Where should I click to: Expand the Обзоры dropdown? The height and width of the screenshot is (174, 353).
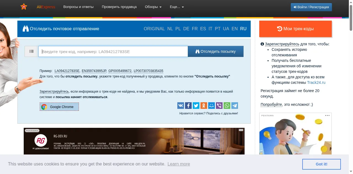[153, 7]
